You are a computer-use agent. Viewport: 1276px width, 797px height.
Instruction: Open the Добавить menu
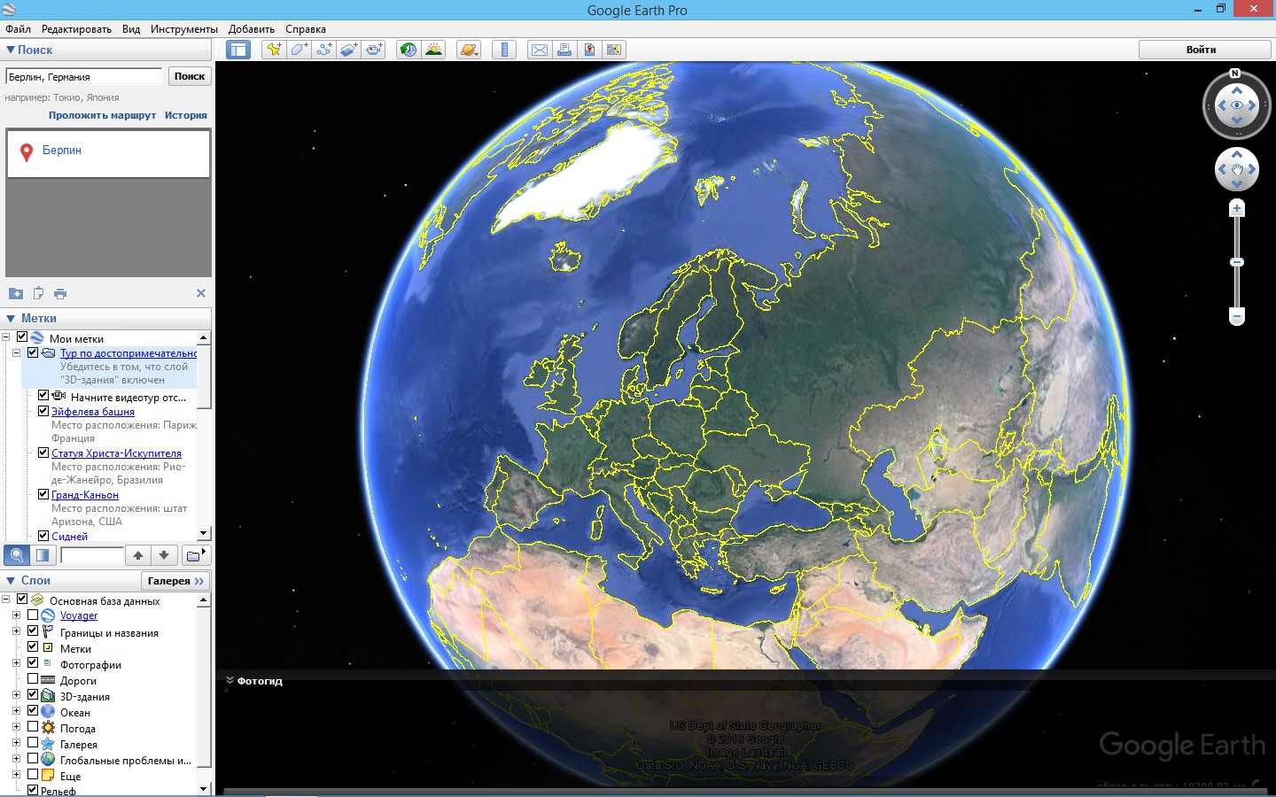coord(252,29)
